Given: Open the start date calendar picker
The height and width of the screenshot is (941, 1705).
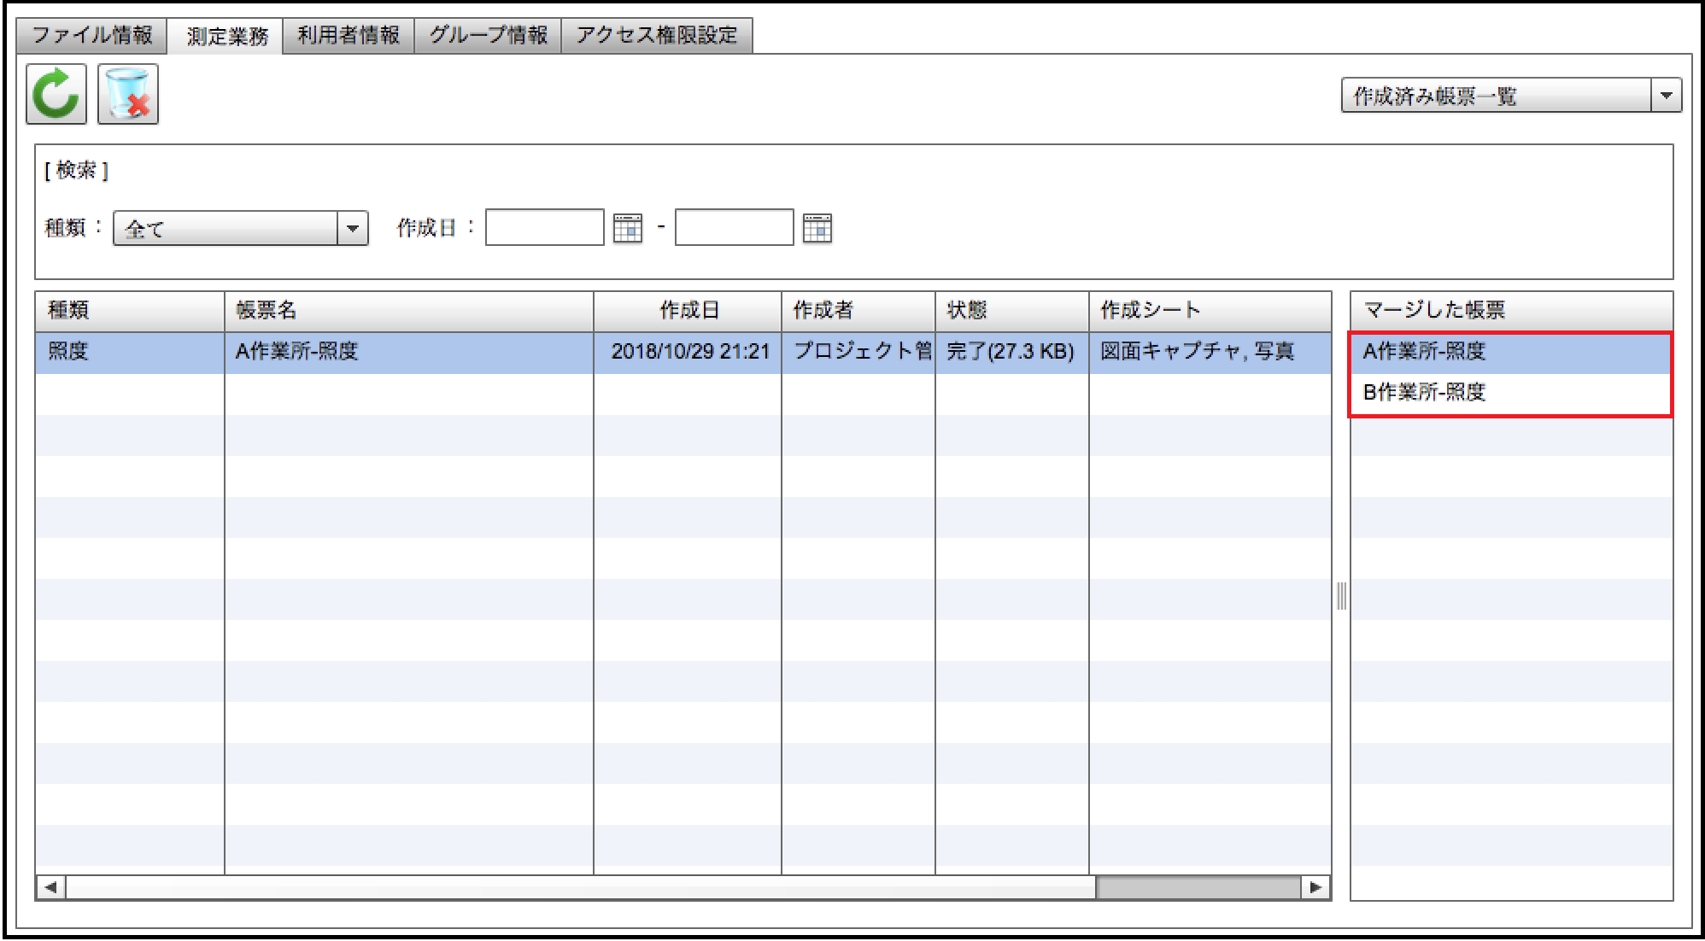Looking at the screenshot, I should (x=628, y=228).
